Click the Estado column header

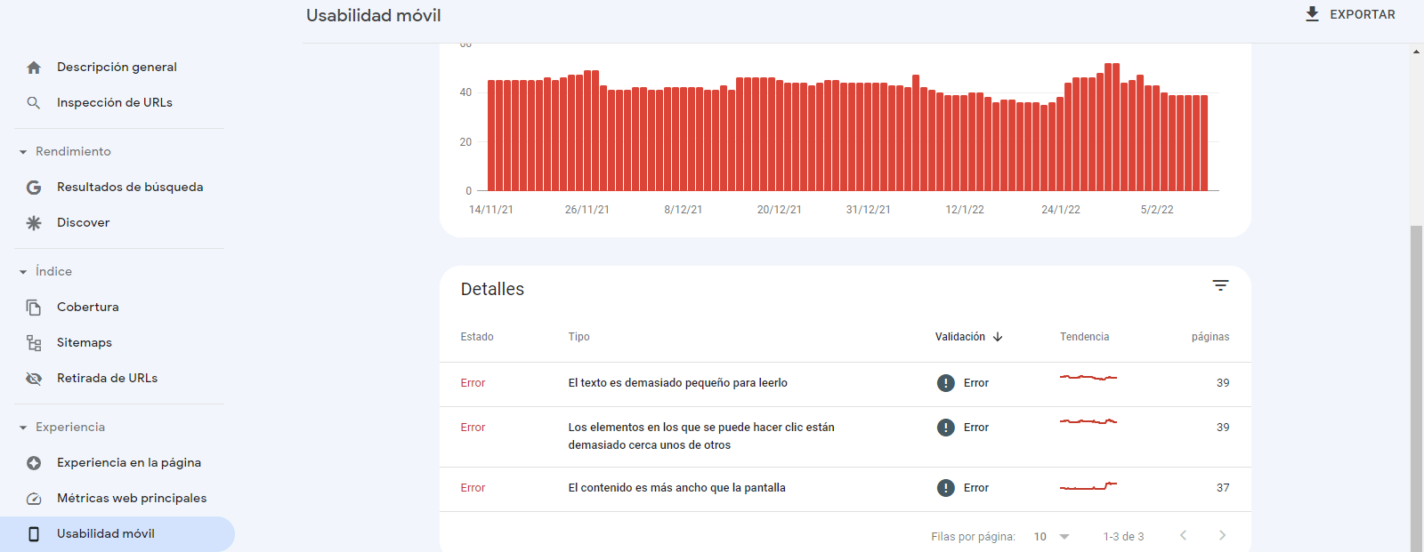[477, 337]
